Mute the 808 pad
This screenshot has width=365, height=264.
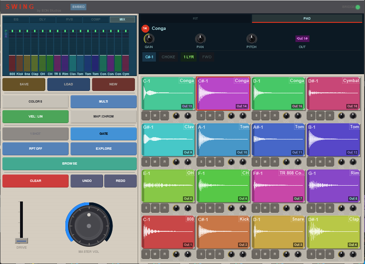154,254
